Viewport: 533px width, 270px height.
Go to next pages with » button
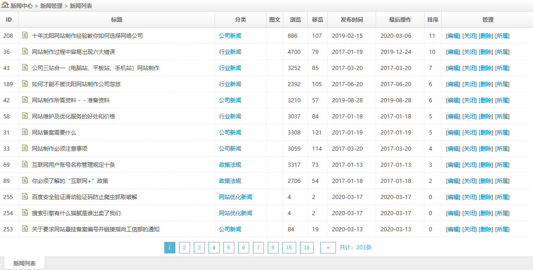click(x=328, y=247)
